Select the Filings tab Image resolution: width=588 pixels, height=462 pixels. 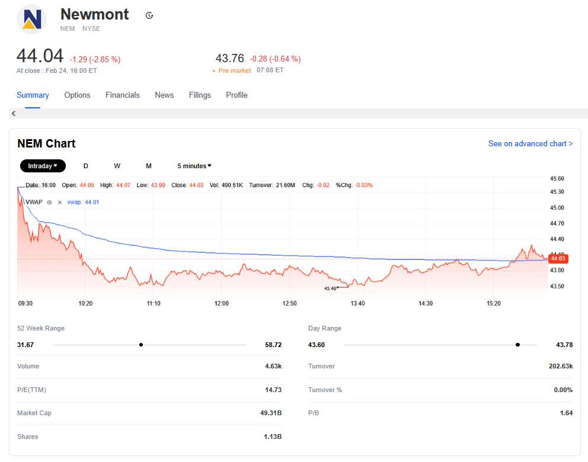click(200, 95)
